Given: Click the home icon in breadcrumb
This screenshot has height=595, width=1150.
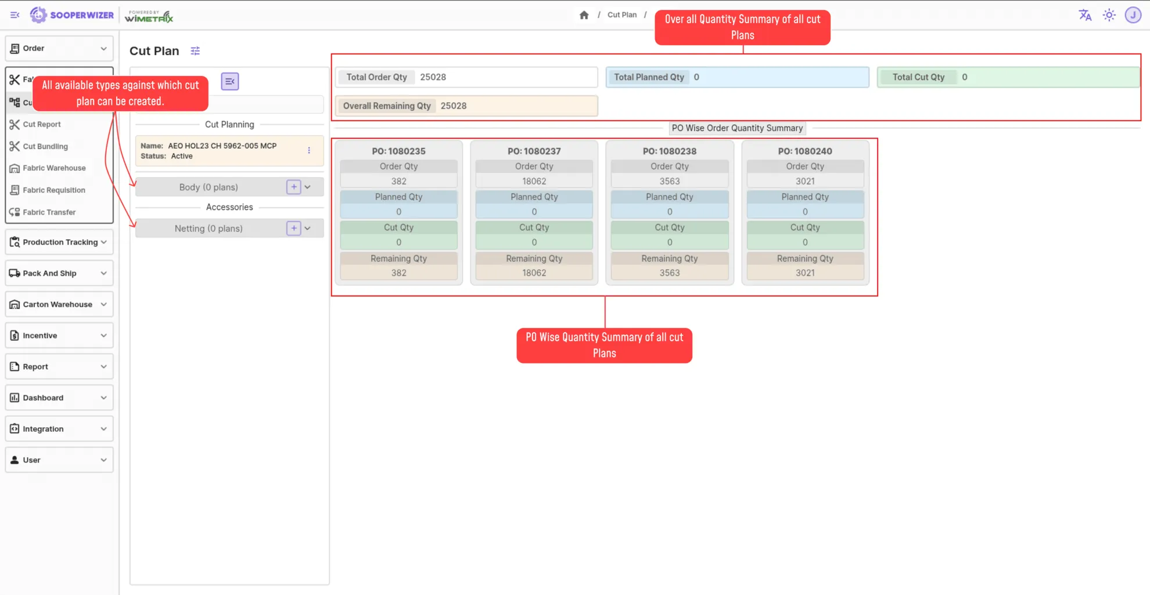Looking at the screenshot, I should (x=584, y=15).
